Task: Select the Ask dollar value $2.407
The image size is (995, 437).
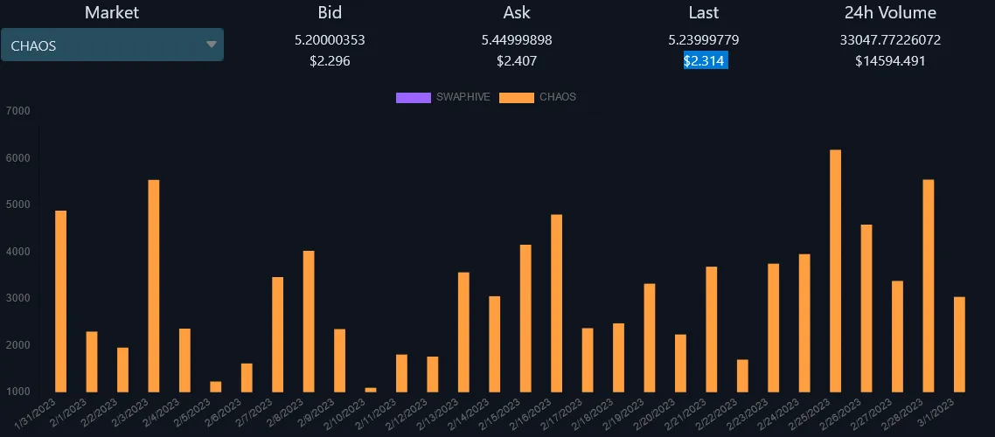Action: coord(517,61)
